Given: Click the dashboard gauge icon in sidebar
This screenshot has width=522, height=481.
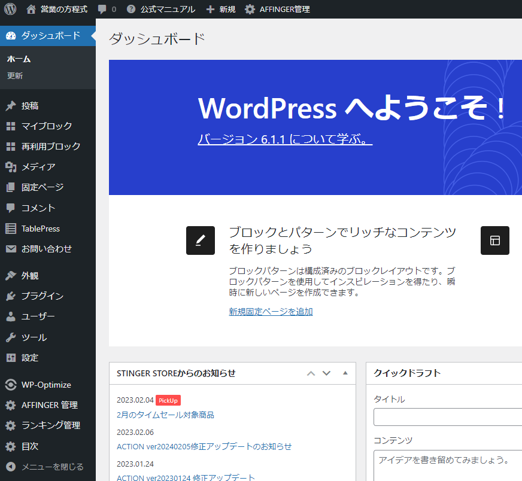Looking at the screenshot, I should (x=11, y=36).
